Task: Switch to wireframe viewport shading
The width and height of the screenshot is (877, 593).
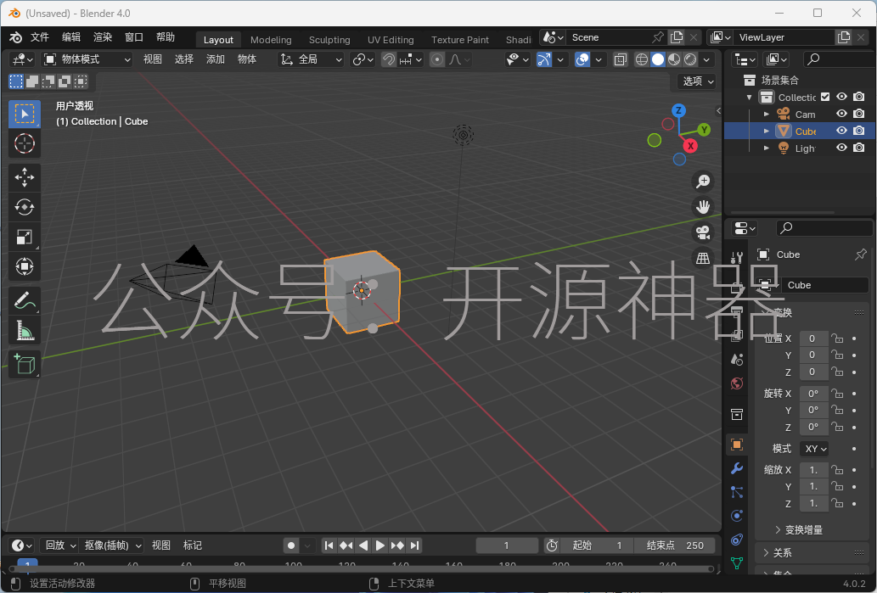Action: (642, 59)
